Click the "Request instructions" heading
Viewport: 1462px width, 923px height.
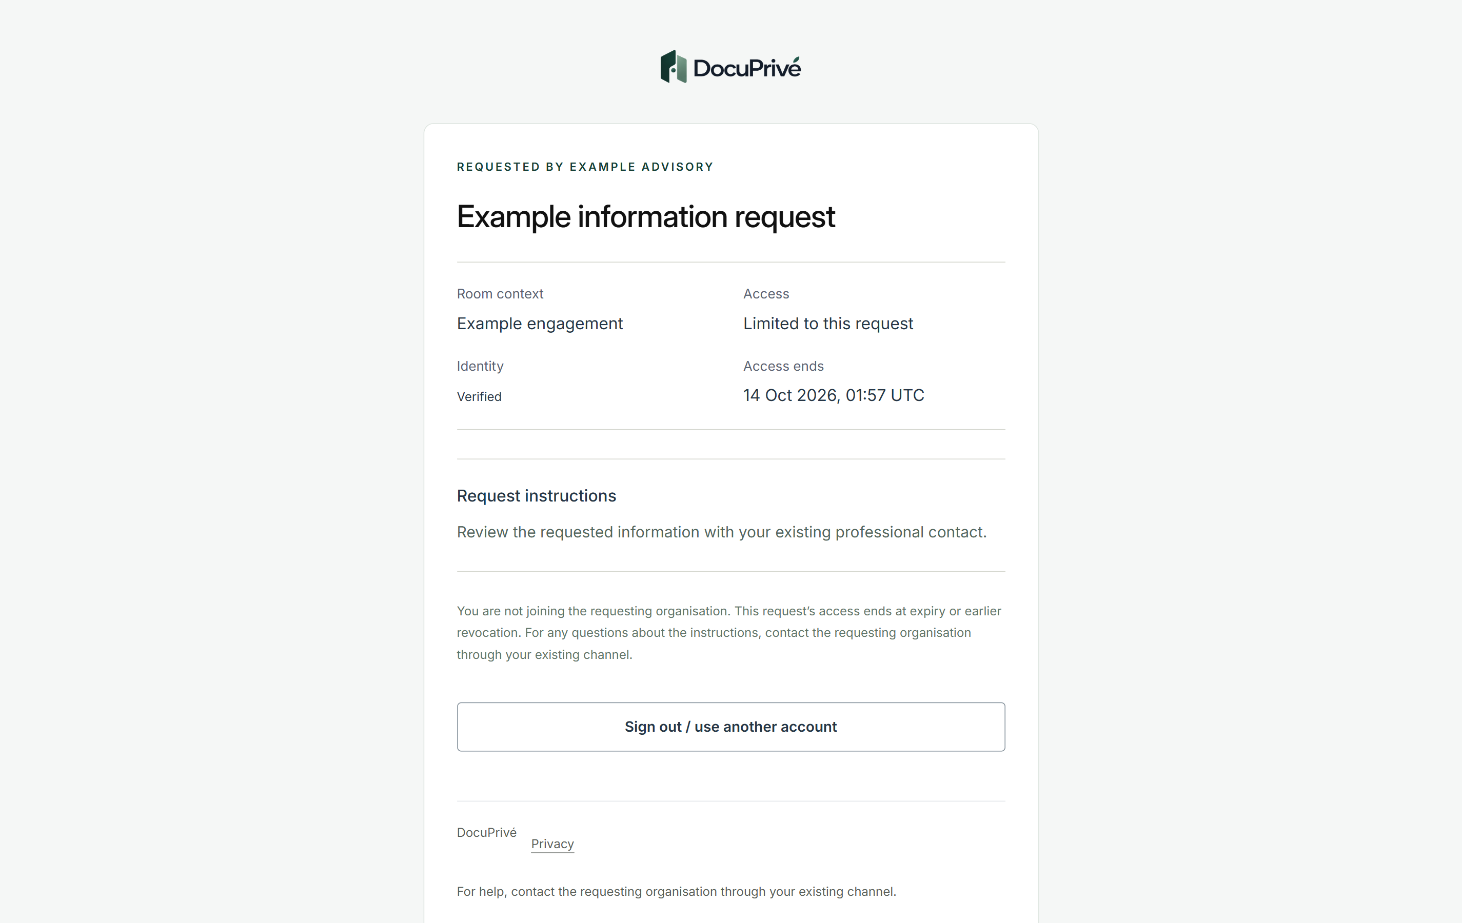537,496
